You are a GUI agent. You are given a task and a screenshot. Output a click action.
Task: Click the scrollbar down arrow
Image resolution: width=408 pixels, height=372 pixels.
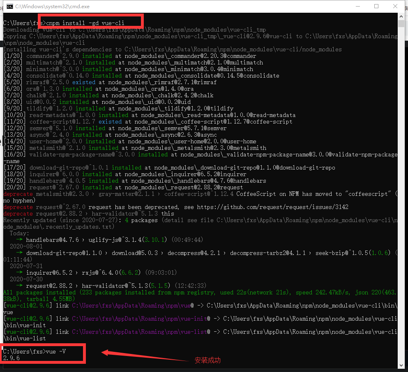click(x=401, y=365)
